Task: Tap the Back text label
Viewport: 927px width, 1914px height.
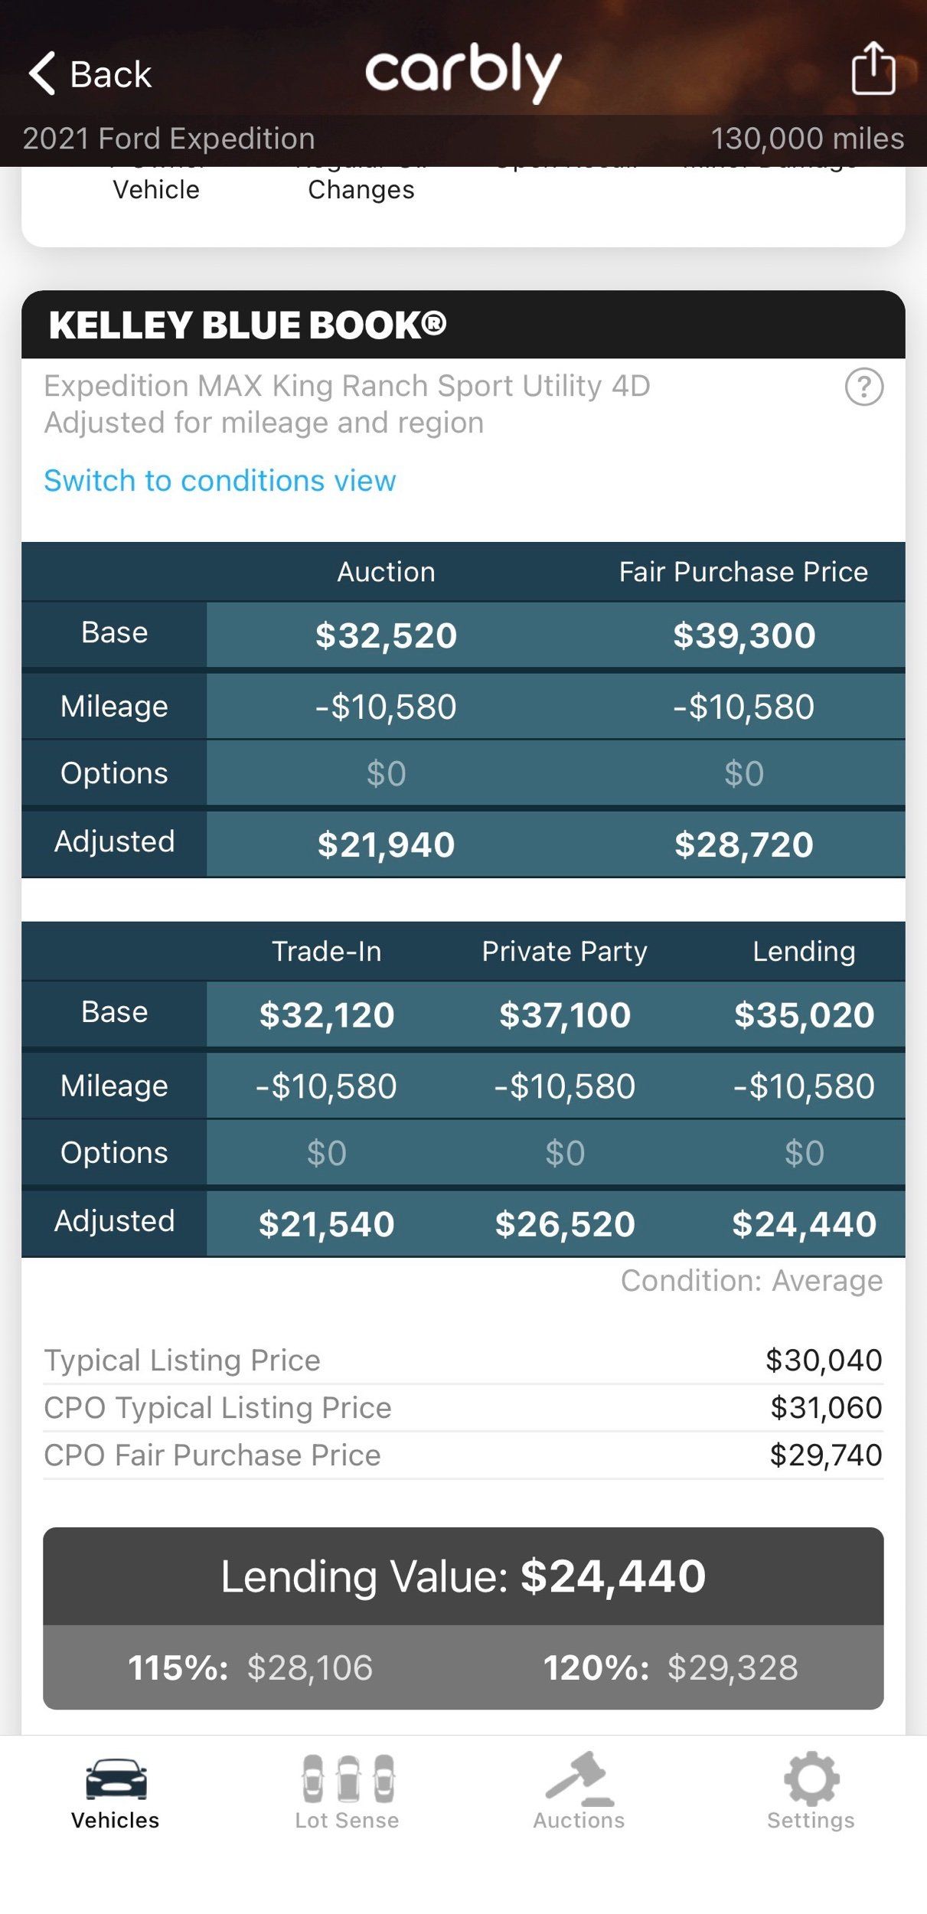Action: (111, 74)
